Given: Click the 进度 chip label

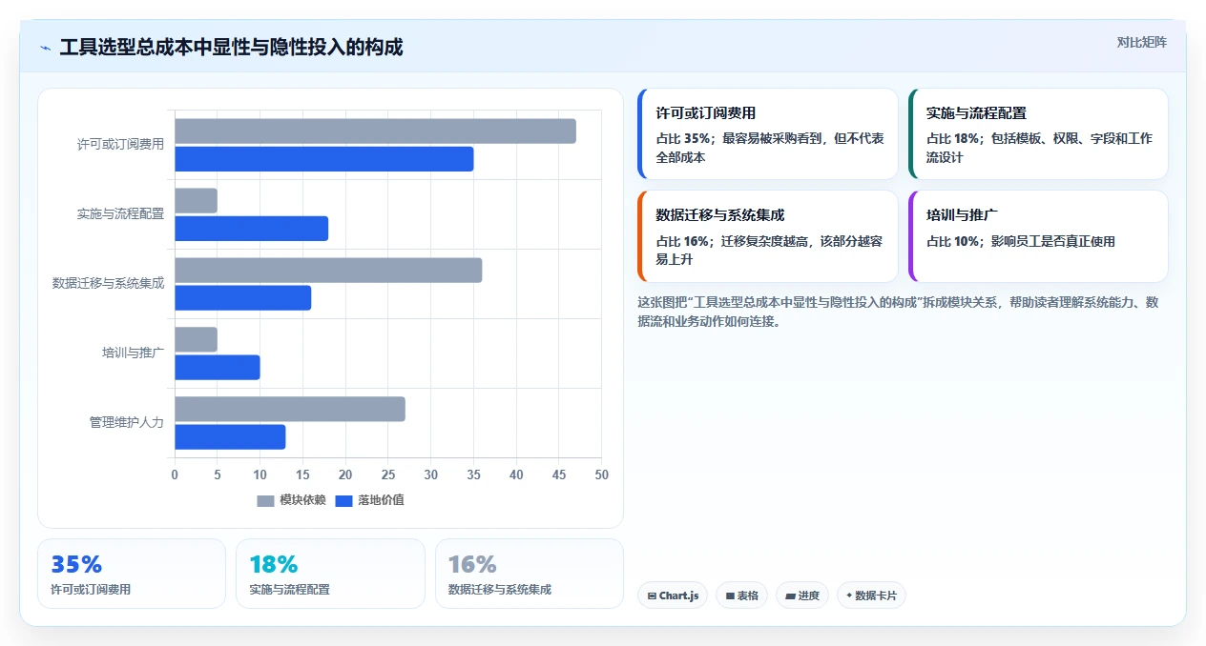Looking at the screenshot, I should click(809, 596).
